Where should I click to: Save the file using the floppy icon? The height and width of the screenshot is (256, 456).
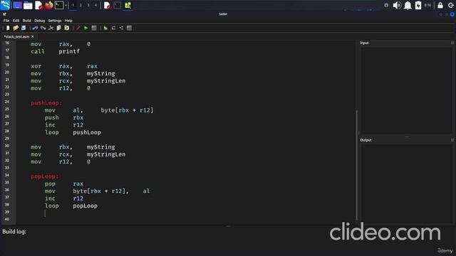pos(24,28)
